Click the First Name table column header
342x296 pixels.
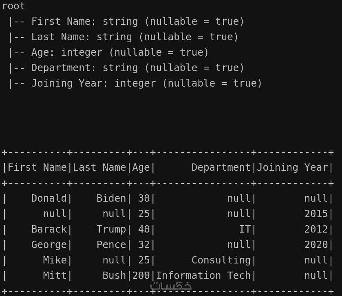tap(37, 168)
